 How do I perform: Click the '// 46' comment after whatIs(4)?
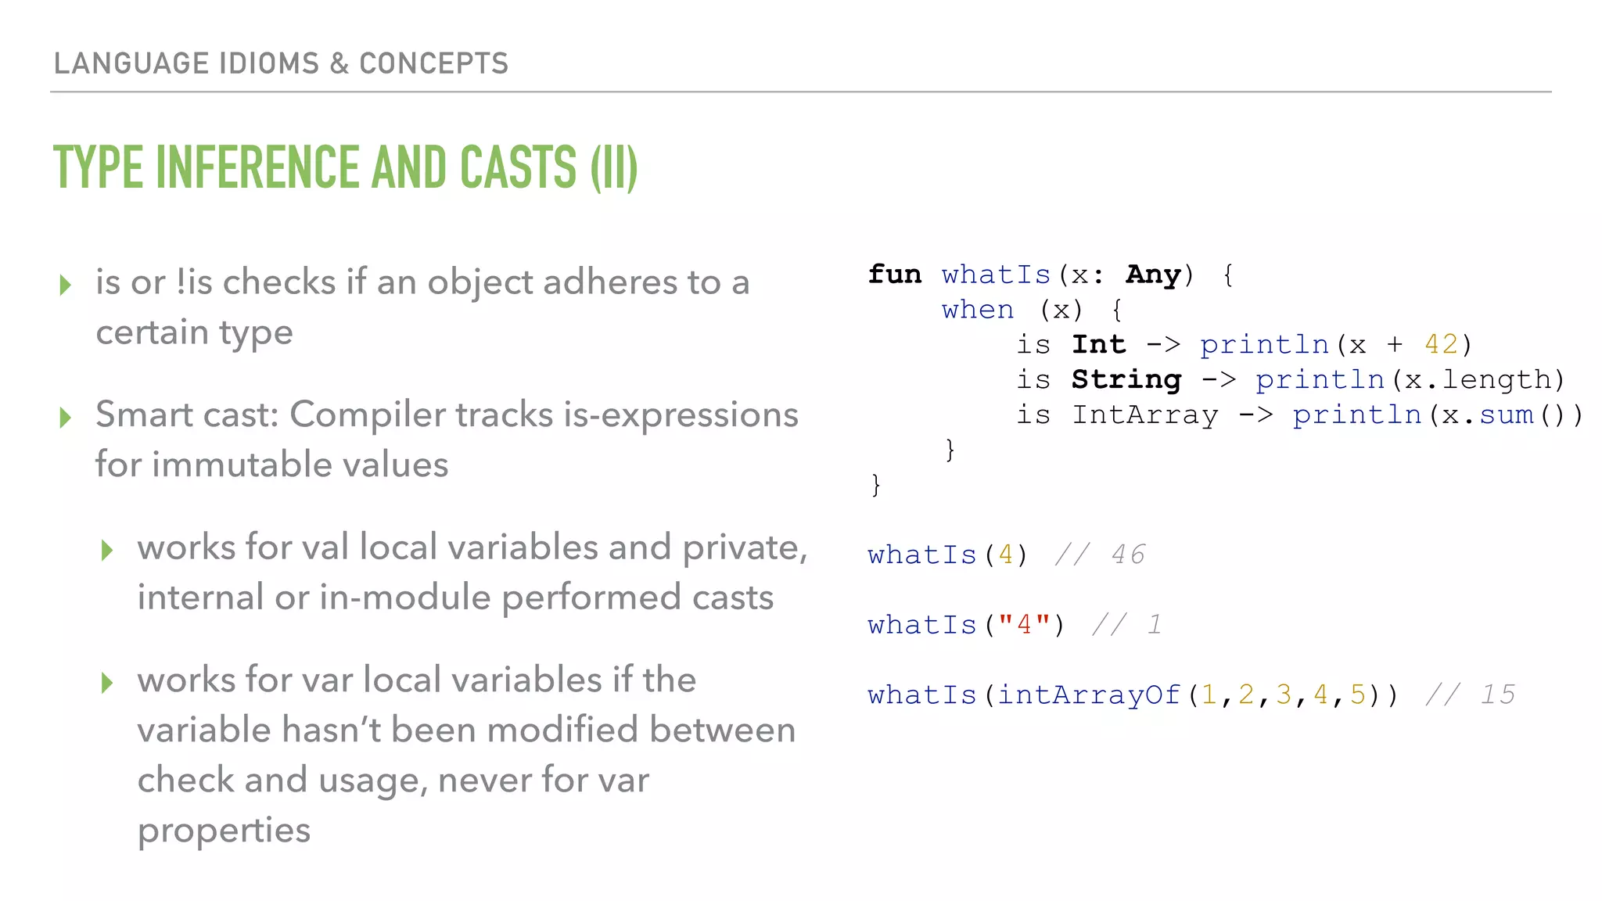tap(1099, 555)
